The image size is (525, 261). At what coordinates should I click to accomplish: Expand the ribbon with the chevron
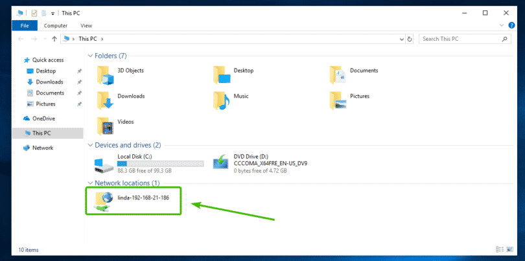click(x=502, y=25)
